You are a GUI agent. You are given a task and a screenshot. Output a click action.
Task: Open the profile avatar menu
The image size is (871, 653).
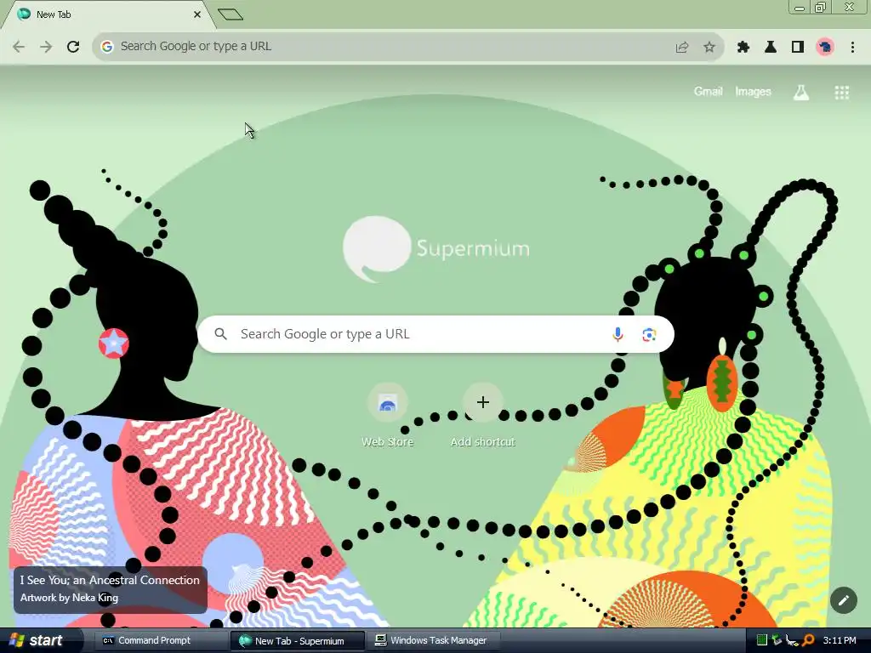point(825,48)
